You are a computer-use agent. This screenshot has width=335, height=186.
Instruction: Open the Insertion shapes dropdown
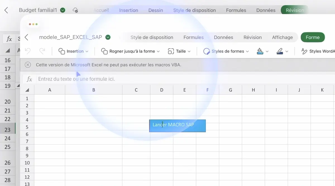click(73, 51)
